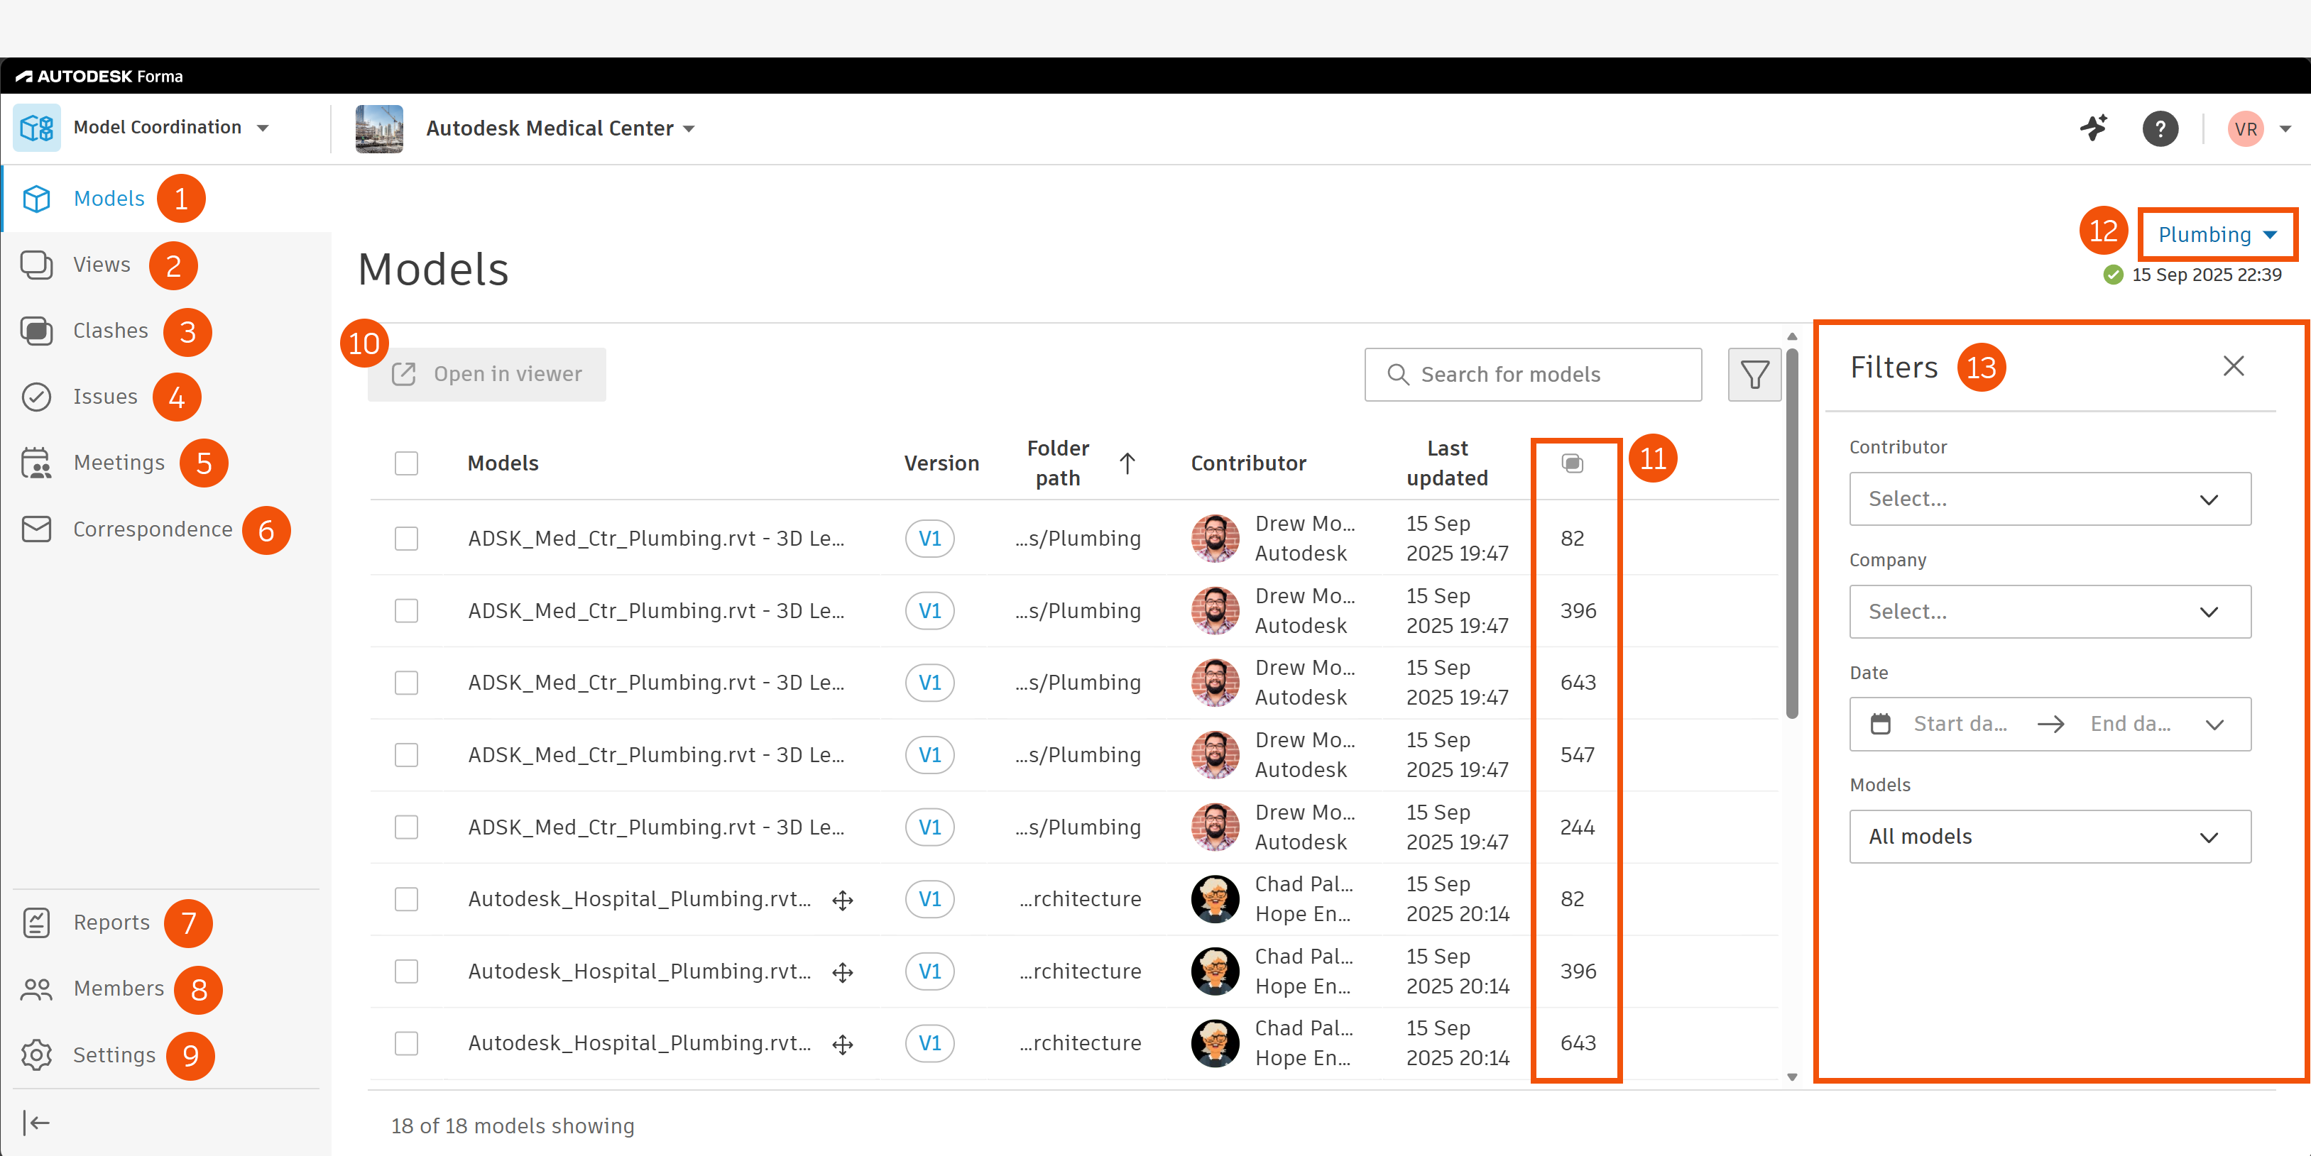Click the Settings gear icon

coord(36,1055)
